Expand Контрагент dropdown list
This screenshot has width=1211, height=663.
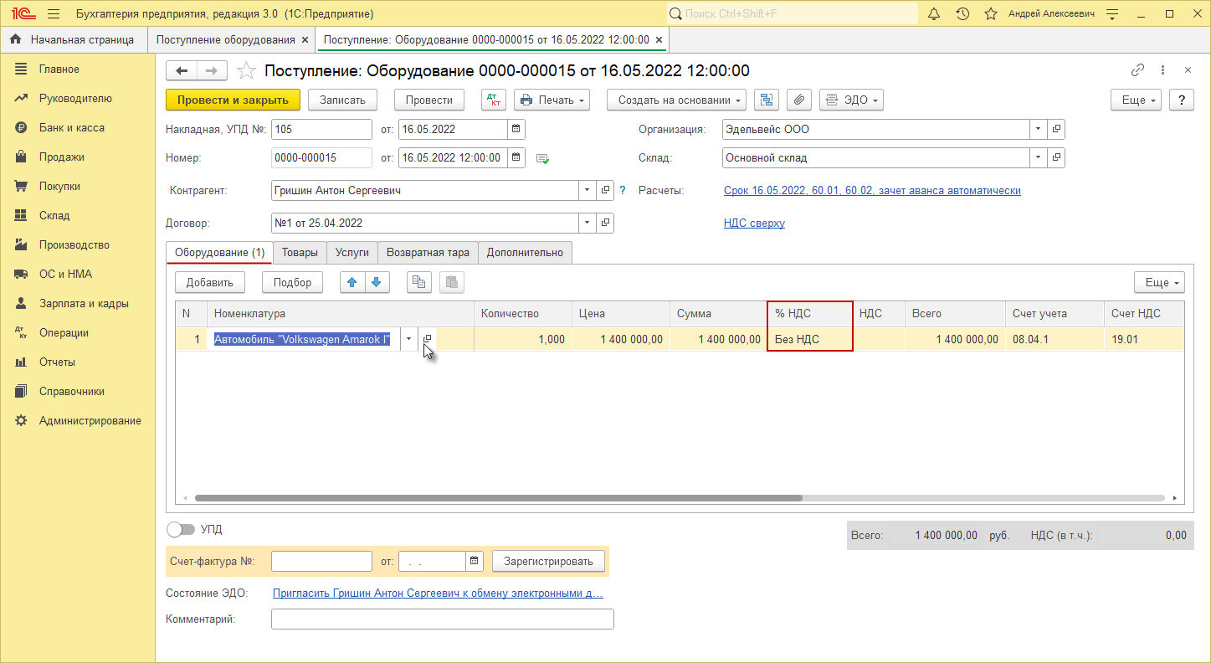(587, 191)
